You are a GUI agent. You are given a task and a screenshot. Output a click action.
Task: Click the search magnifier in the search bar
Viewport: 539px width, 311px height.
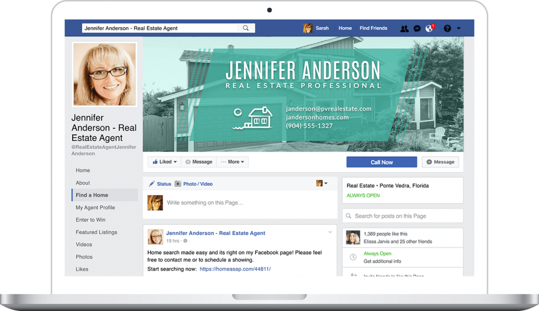tap(246, 28)
